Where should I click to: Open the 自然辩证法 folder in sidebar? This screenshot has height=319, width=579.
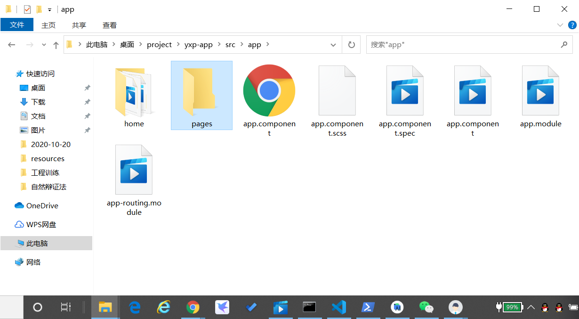click(48, 187)
